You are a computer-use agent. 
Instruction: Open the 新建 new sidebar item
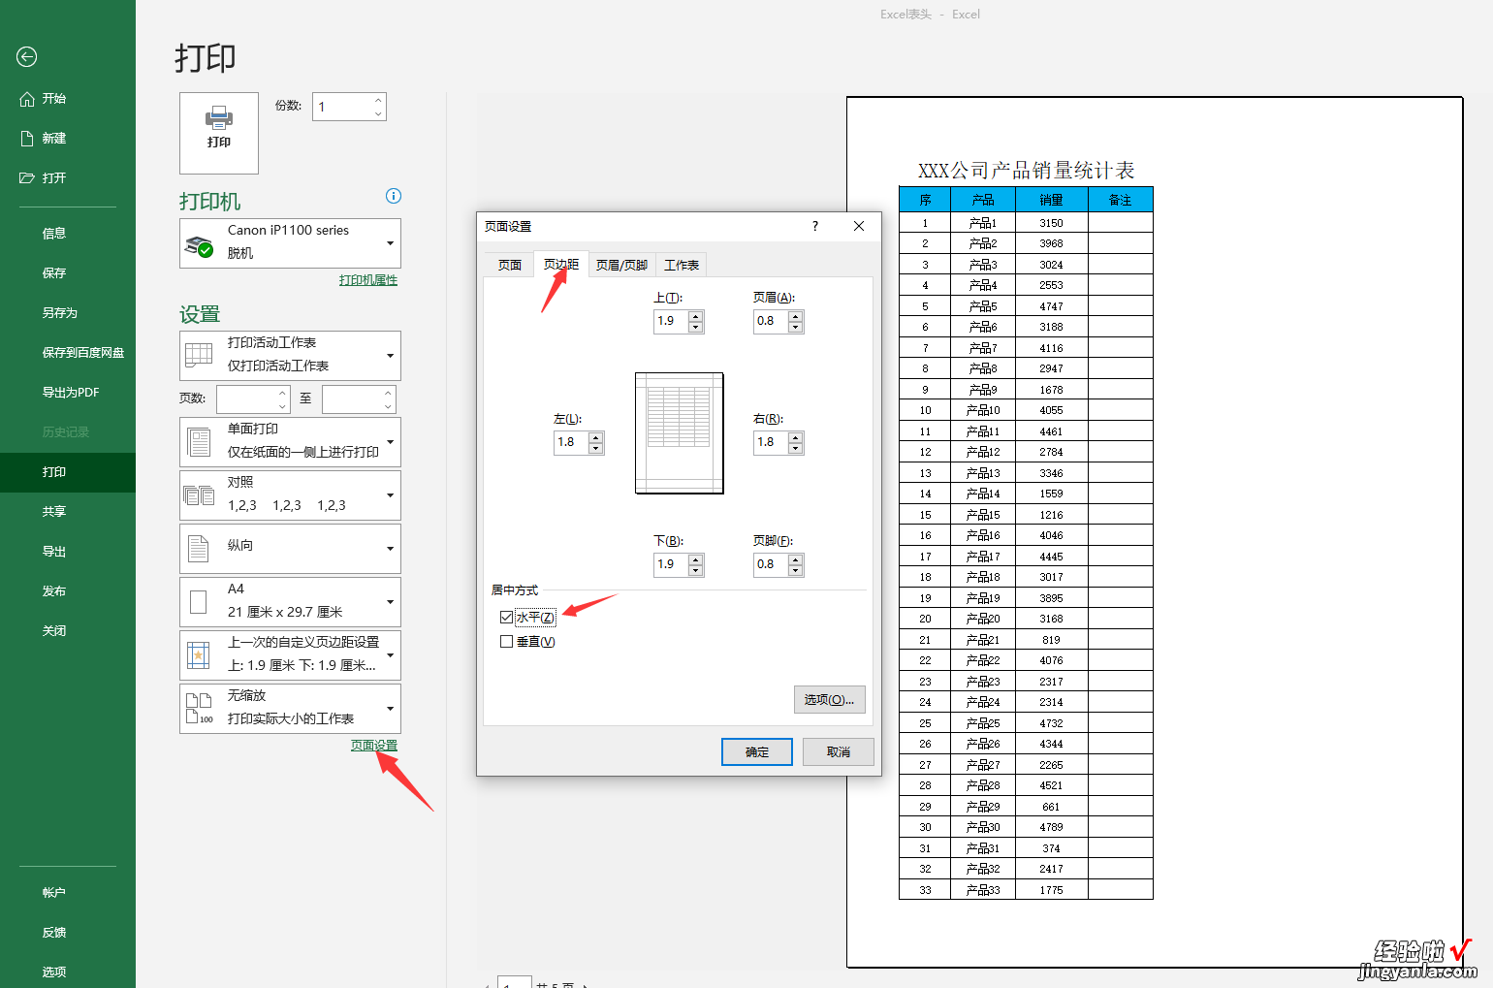pyautogui.click(x=54, y=138)
